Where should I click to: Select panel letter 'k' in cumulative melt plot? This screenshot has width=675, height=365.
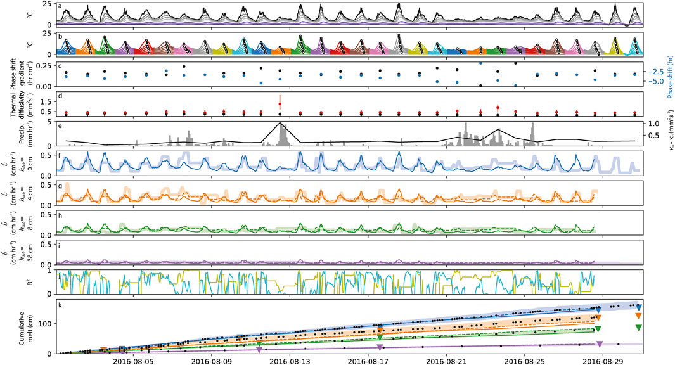pos(60,305)
